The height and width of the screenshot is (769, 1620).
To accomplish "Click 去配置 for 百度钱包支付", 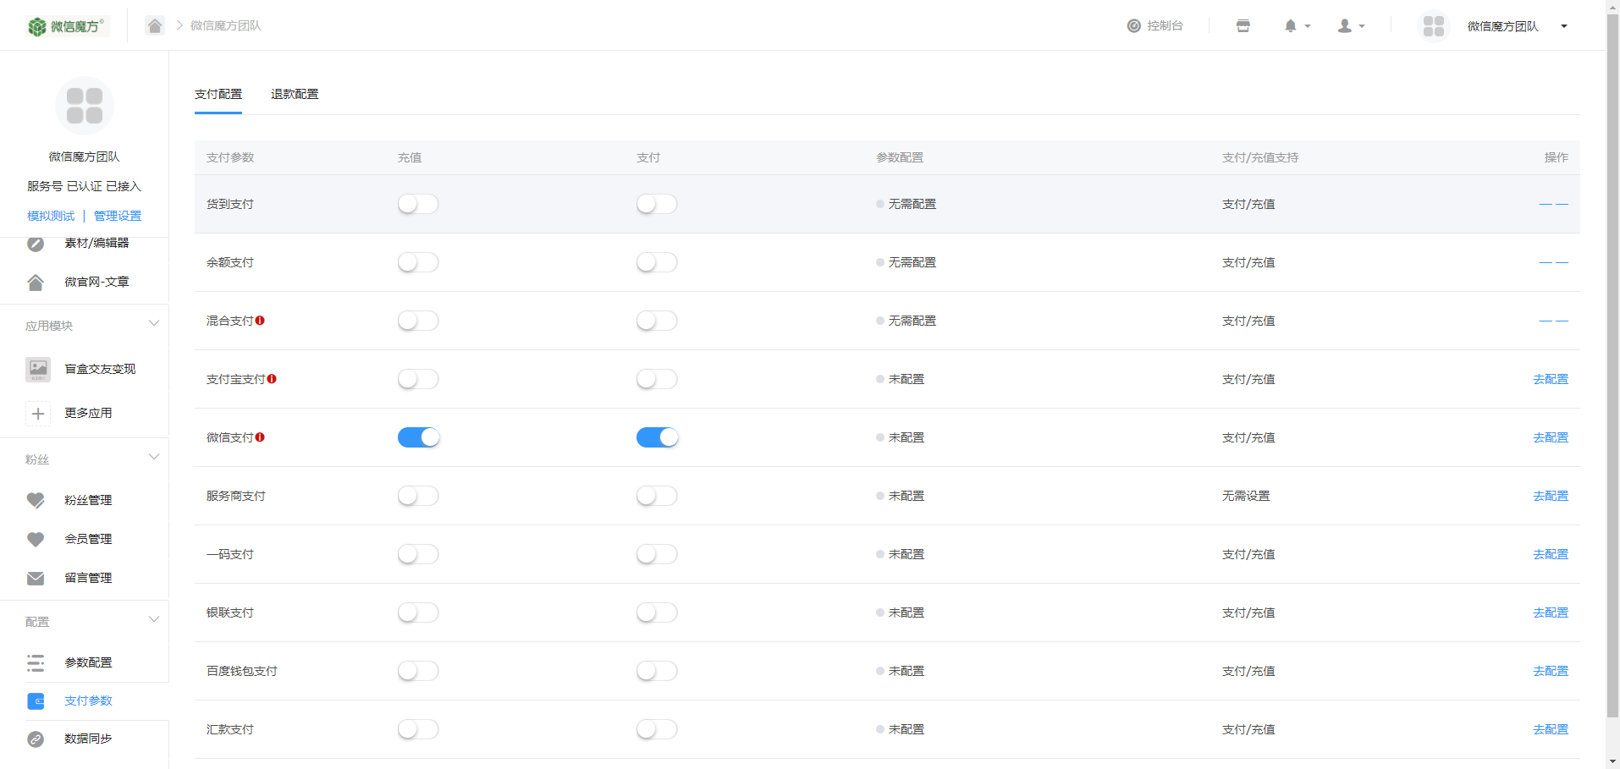I will [1551, 671].
